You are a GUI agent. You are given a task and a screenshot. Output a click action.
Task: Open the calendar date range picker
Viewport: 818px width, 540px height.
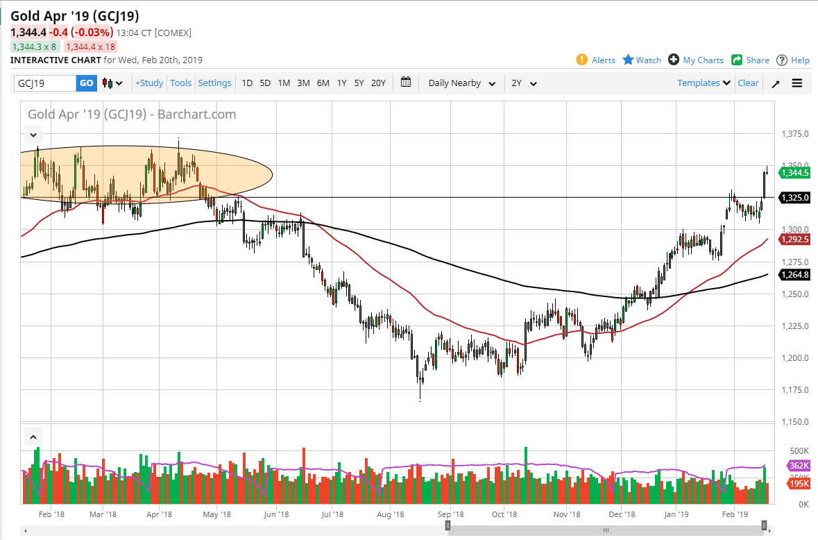tap(406, 83)
